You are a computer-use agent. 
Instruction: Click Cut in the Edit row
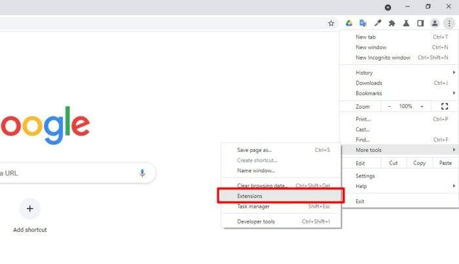coord(393,163)
